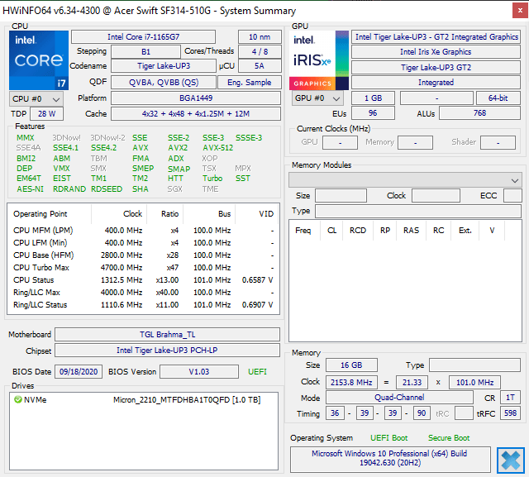Expand the Memory Modules dropdown list
529x477 pixels.
click(x=405, y=179)
